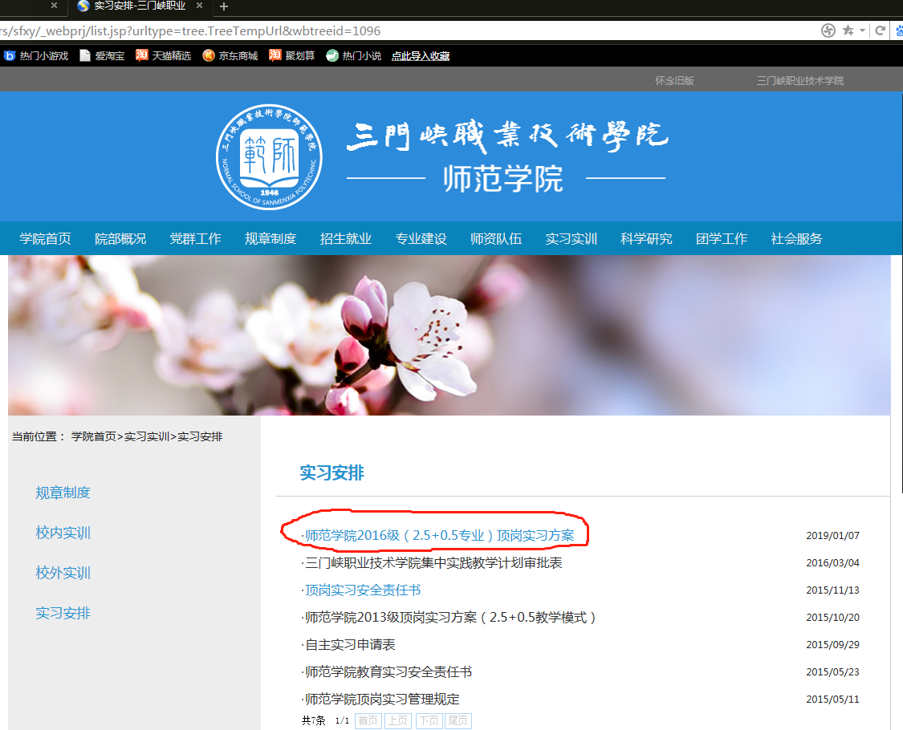Click the 下页 pagination button

(429, 720)
